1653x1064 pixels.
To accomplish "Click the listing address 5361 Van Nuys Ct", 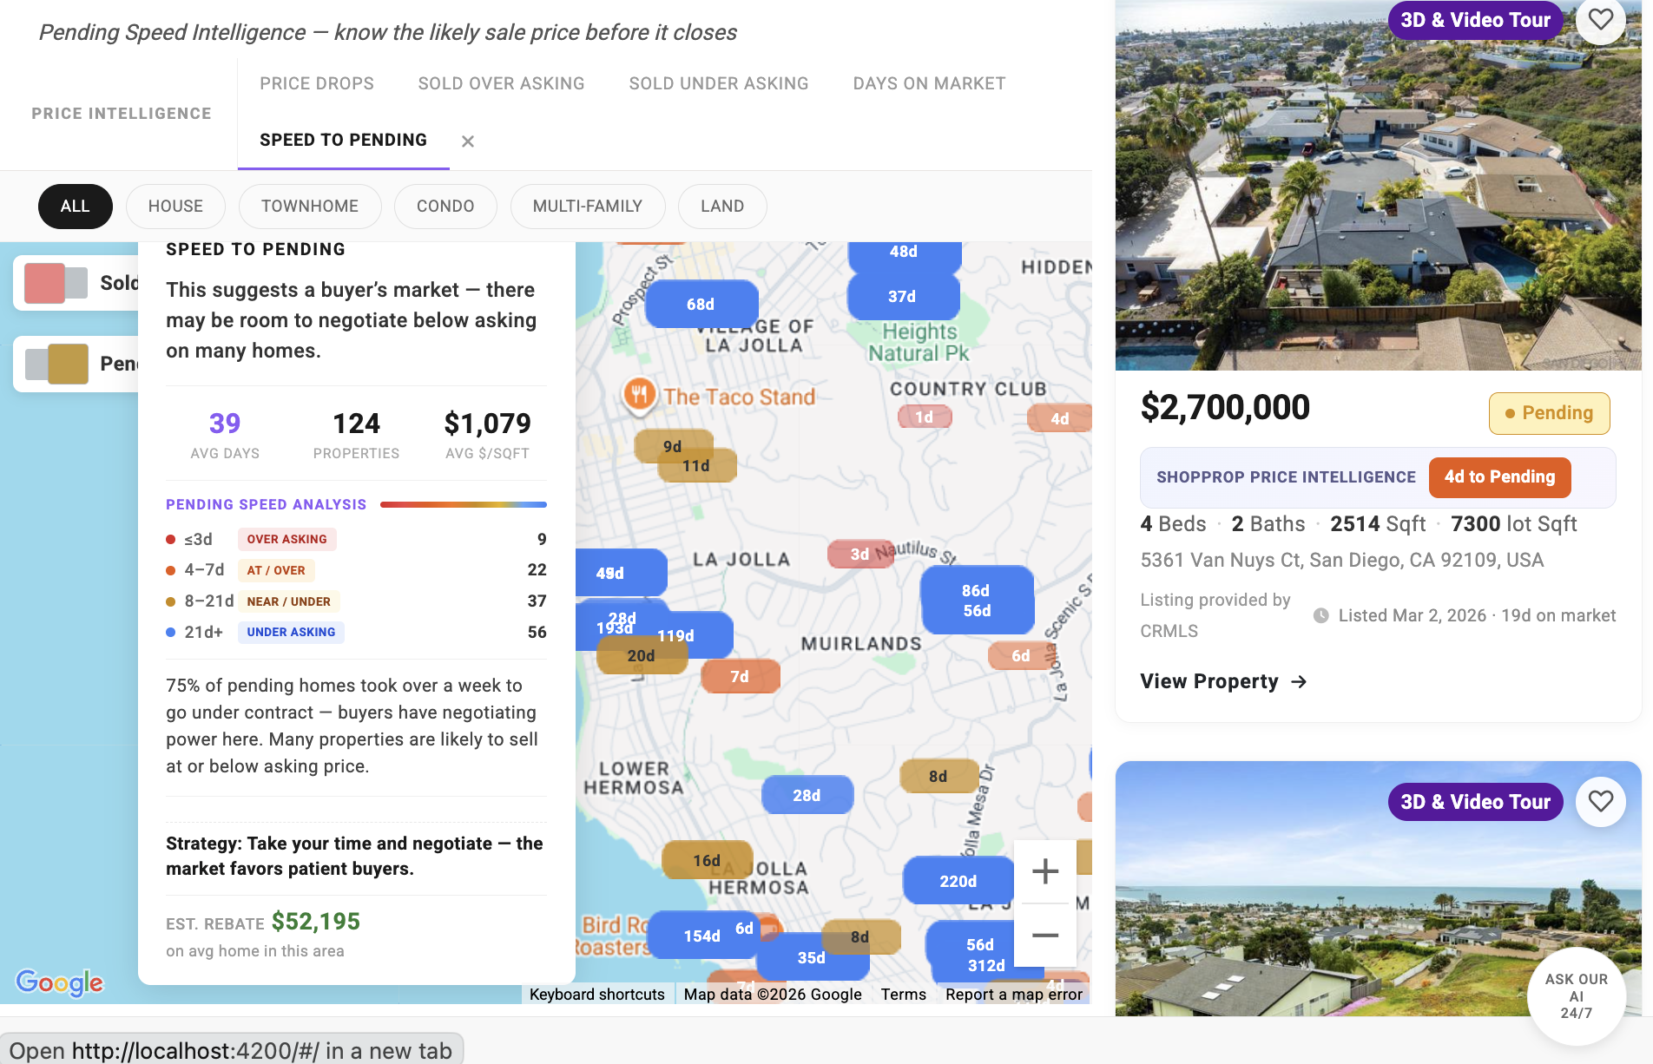I will point(1341,560).
